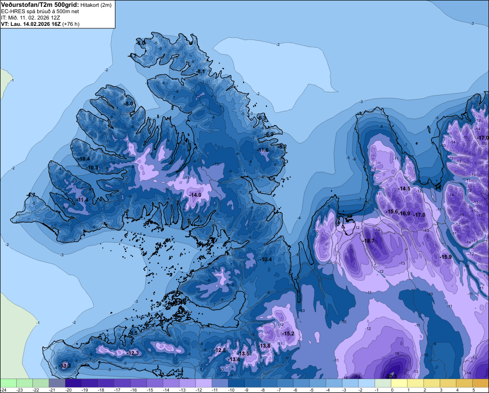Click the 'EC-HRES spá brúuð á 500m net' line

coord(40,12)
